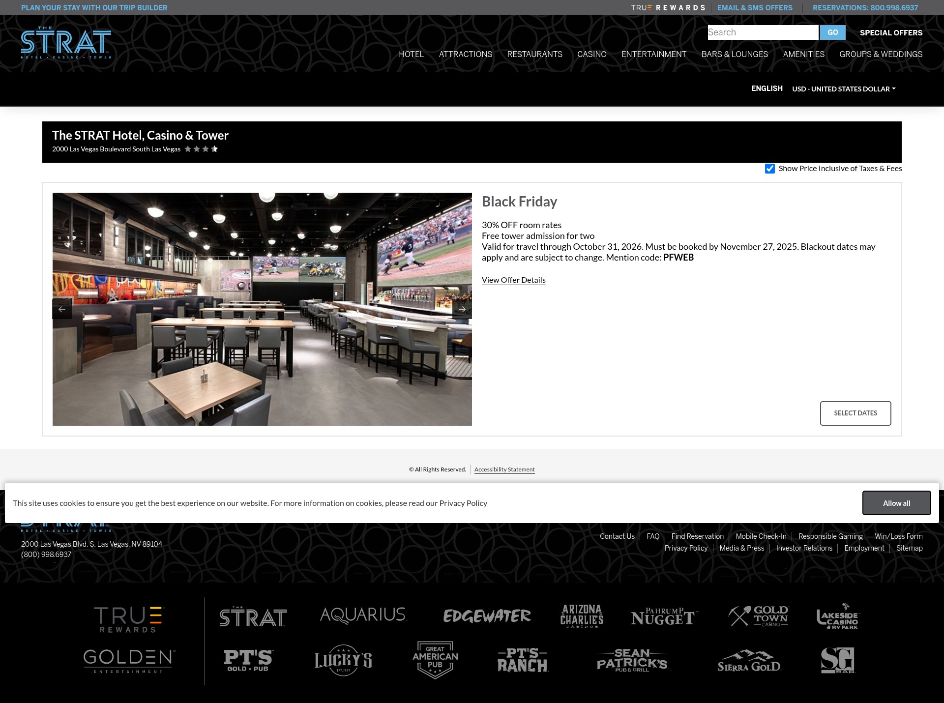Viewport: 944px width, 703px height.
Task: Click Plan Your Stay With Our Trip Builder
Action: tap(94, 8)
